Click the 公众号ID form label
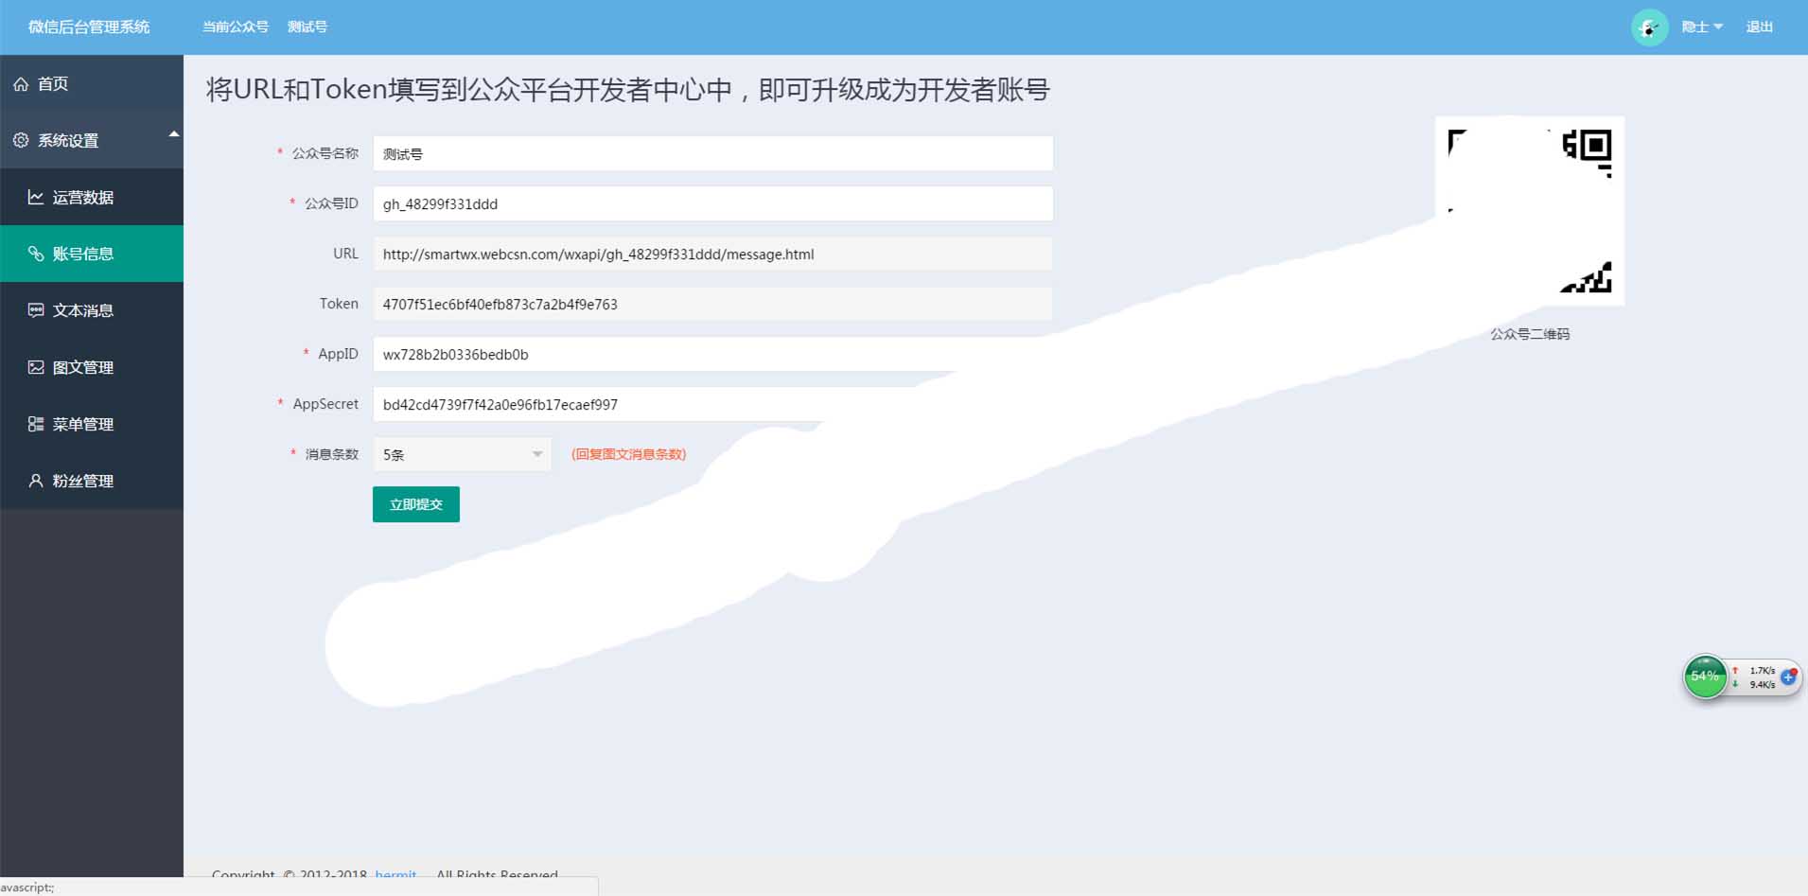This screenshot has width=1808, height=896. coord(331,203)
